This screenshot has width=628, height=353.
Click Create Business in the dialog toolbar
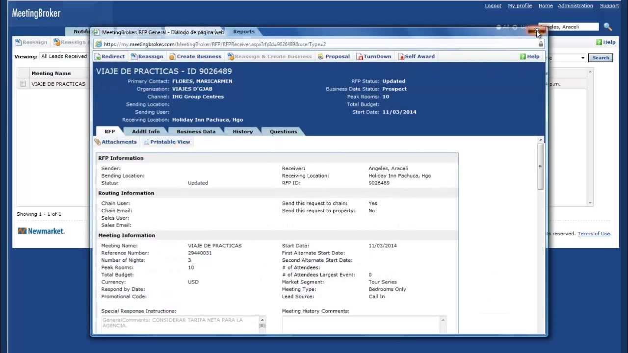pos(195,56)
